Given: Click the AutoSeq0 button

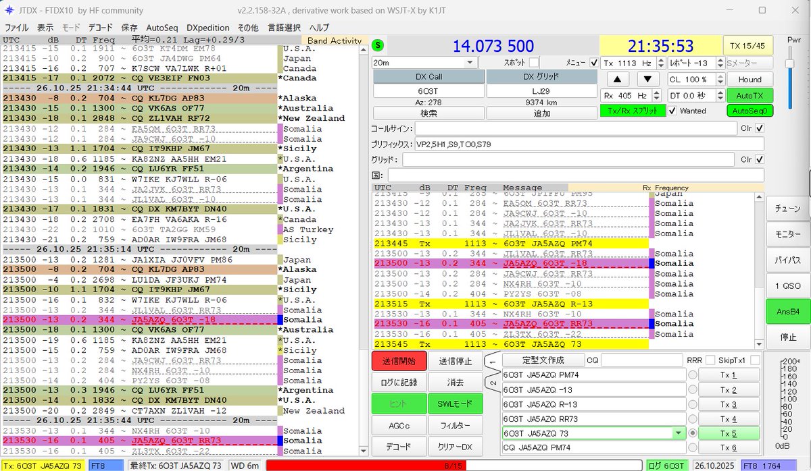Looking at the screenshot, I should (750, 111).
